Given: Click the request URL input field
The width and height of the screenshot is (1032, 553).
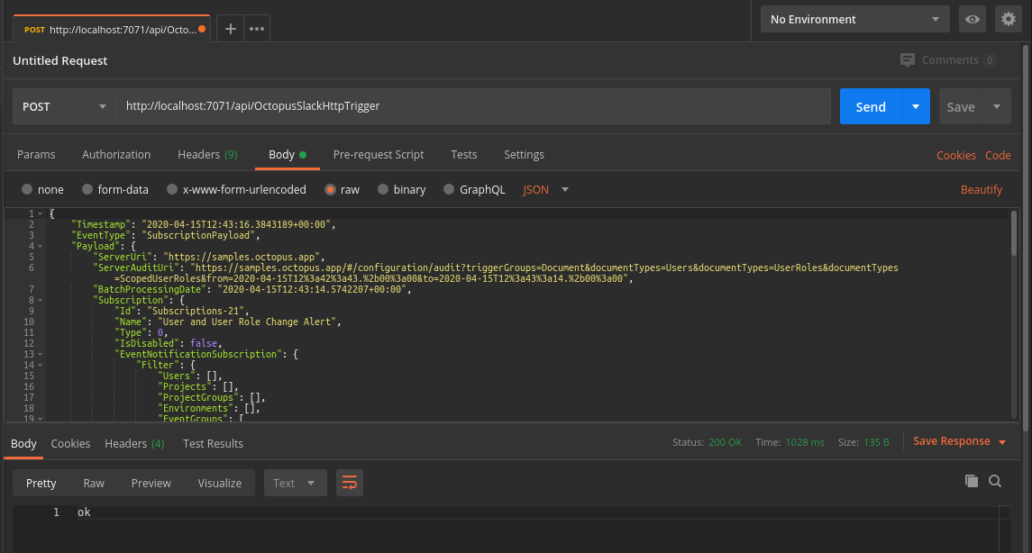Looking at the screenshot, I should [474, 106].
